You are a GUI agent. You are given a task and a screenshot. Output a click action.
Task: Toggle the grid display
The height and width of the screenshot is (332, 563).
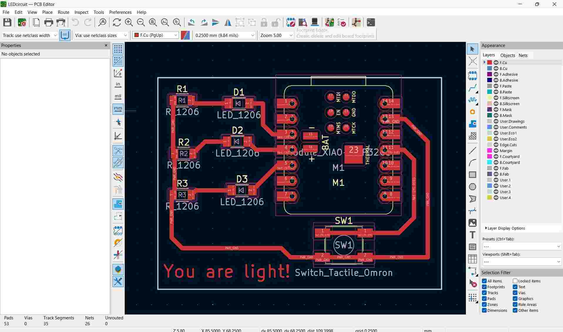tap(118, 49)
